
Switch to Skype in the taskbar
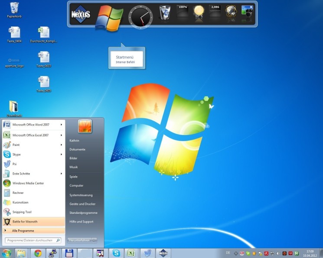tap(116, 253)
